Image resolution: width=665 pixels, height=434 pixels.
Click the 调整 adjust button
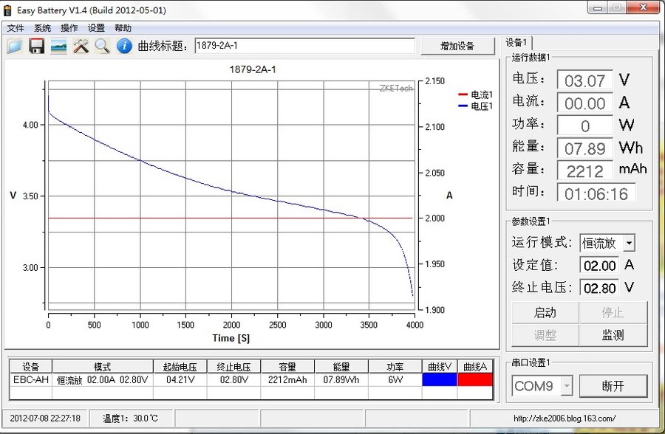point(545,335)
